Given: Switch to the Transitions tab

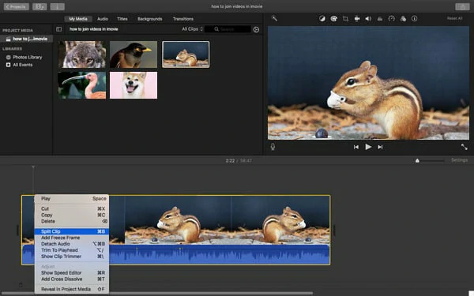Looking at the screenshot, I should (183, 19).
